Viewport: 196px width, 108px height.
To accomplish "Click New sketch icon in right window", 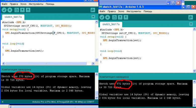I will coord(114,17).
